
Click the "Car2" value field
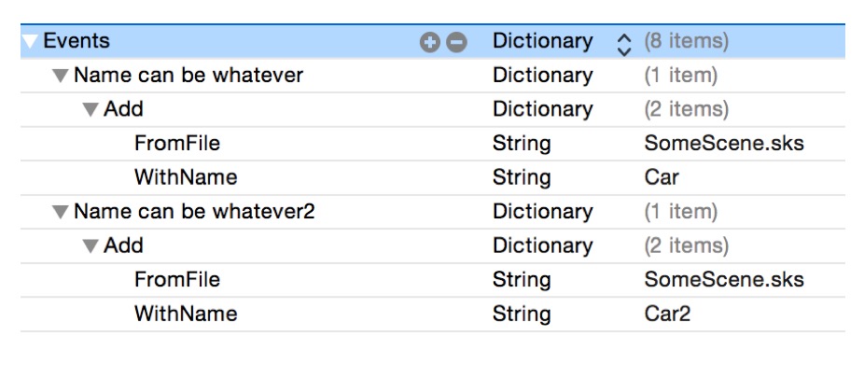667,314
